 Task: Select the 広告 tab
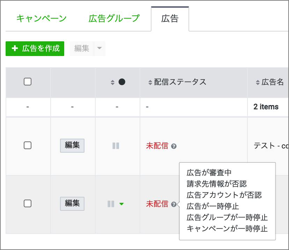tap(170, 19)
